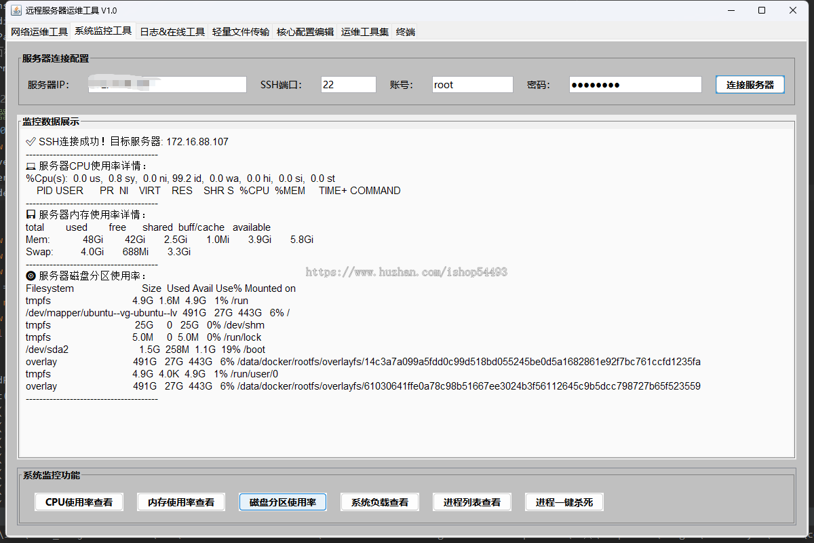
Task: Click the /dev/mapper/ubuntu--vg-ubuntu--lv row
Action: click(x=158, y=313)
